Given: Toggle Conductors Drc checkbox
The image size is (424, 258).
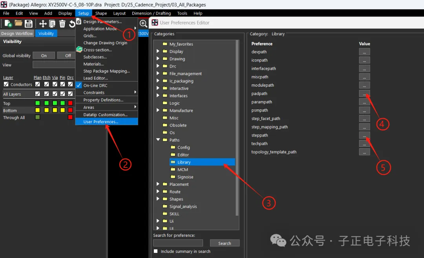Looking at the screenshot, I should (70, 84).
